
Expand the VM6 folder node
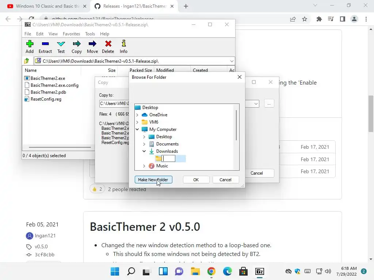tap(137, 122)
